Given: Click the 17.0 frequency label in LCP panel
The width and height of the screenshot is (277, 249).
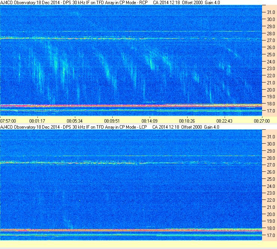Looking at the screenshot, I should click(271, 235).
